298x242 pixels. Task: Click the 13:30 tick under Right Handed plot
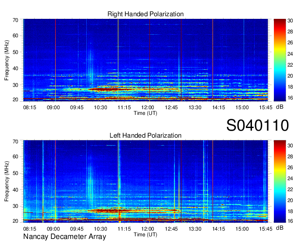pos(195,107)
